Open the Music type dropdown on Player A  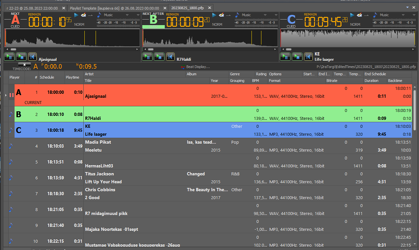coord(127,15)
